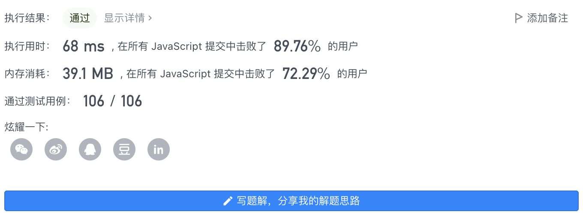This screenshot has width=583, height=218.
Task: Click the 68 ms runtime value
Action: coord(84,46)
